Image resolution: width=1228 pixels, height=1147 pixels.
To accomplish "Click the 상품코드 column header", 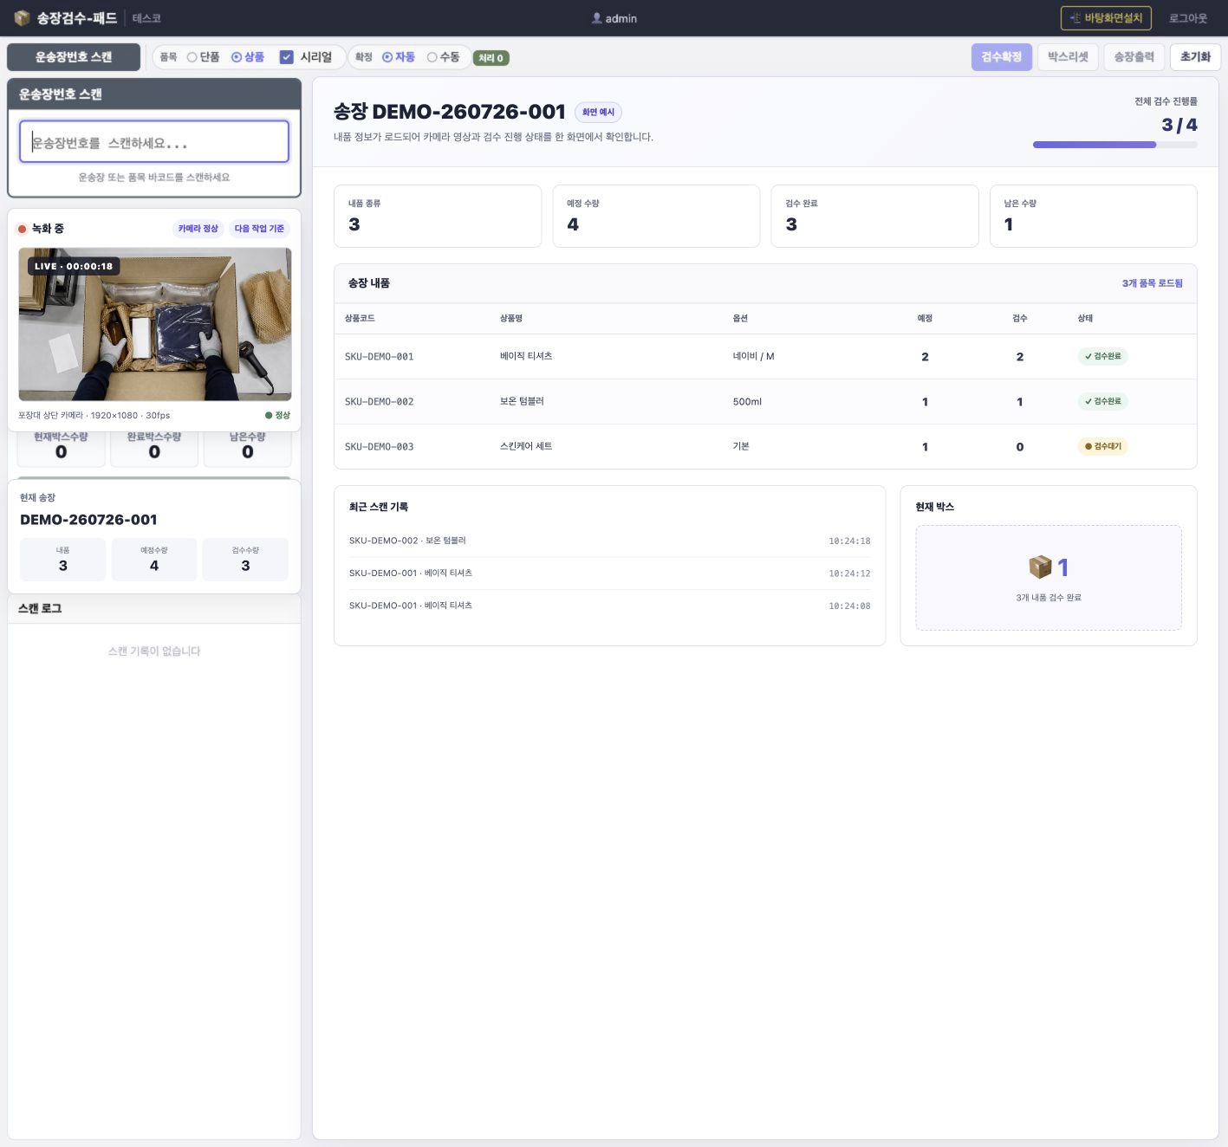I will (x=360, y=318).
